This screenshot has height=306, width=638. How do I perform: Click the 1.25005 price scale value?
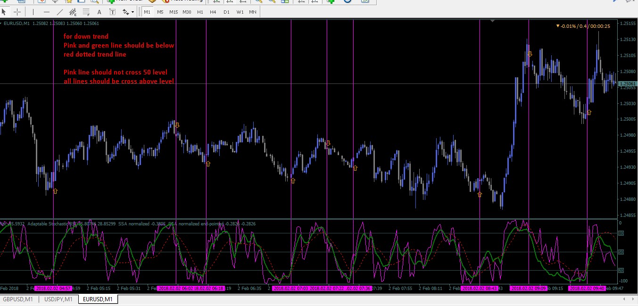[628, 119]
